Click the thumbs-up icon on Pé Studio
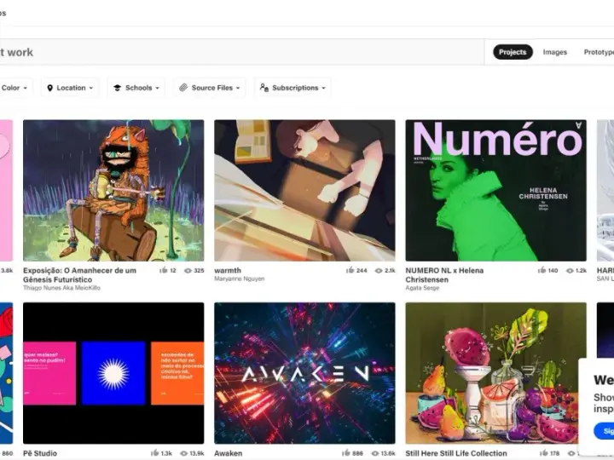Image resolution: width=614 pixels, height=460 pixels. [154, 453]
